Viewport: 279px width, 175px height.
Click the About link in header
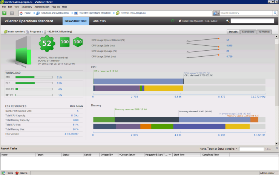pyautogui.click(x=214, y=21)
